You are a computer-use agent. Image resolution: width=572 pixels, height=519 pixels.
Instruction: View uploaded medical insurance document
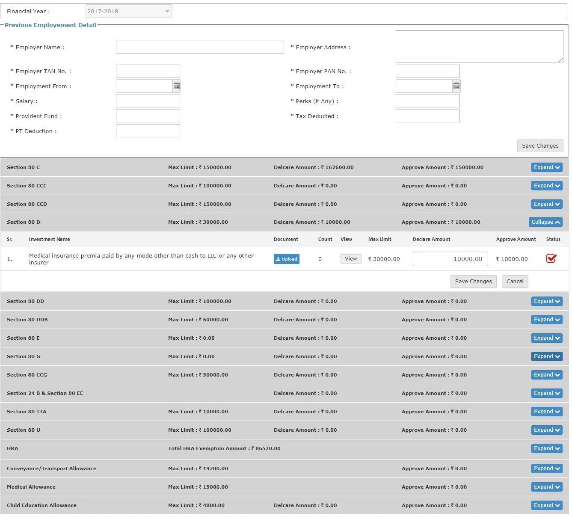(351, 259)
